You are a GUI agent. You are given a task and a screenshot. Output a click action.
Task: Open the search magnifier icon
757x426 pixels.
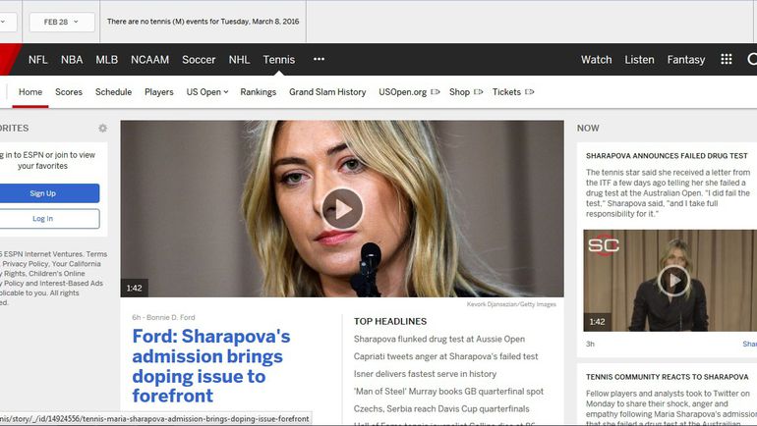click(751, 60)
